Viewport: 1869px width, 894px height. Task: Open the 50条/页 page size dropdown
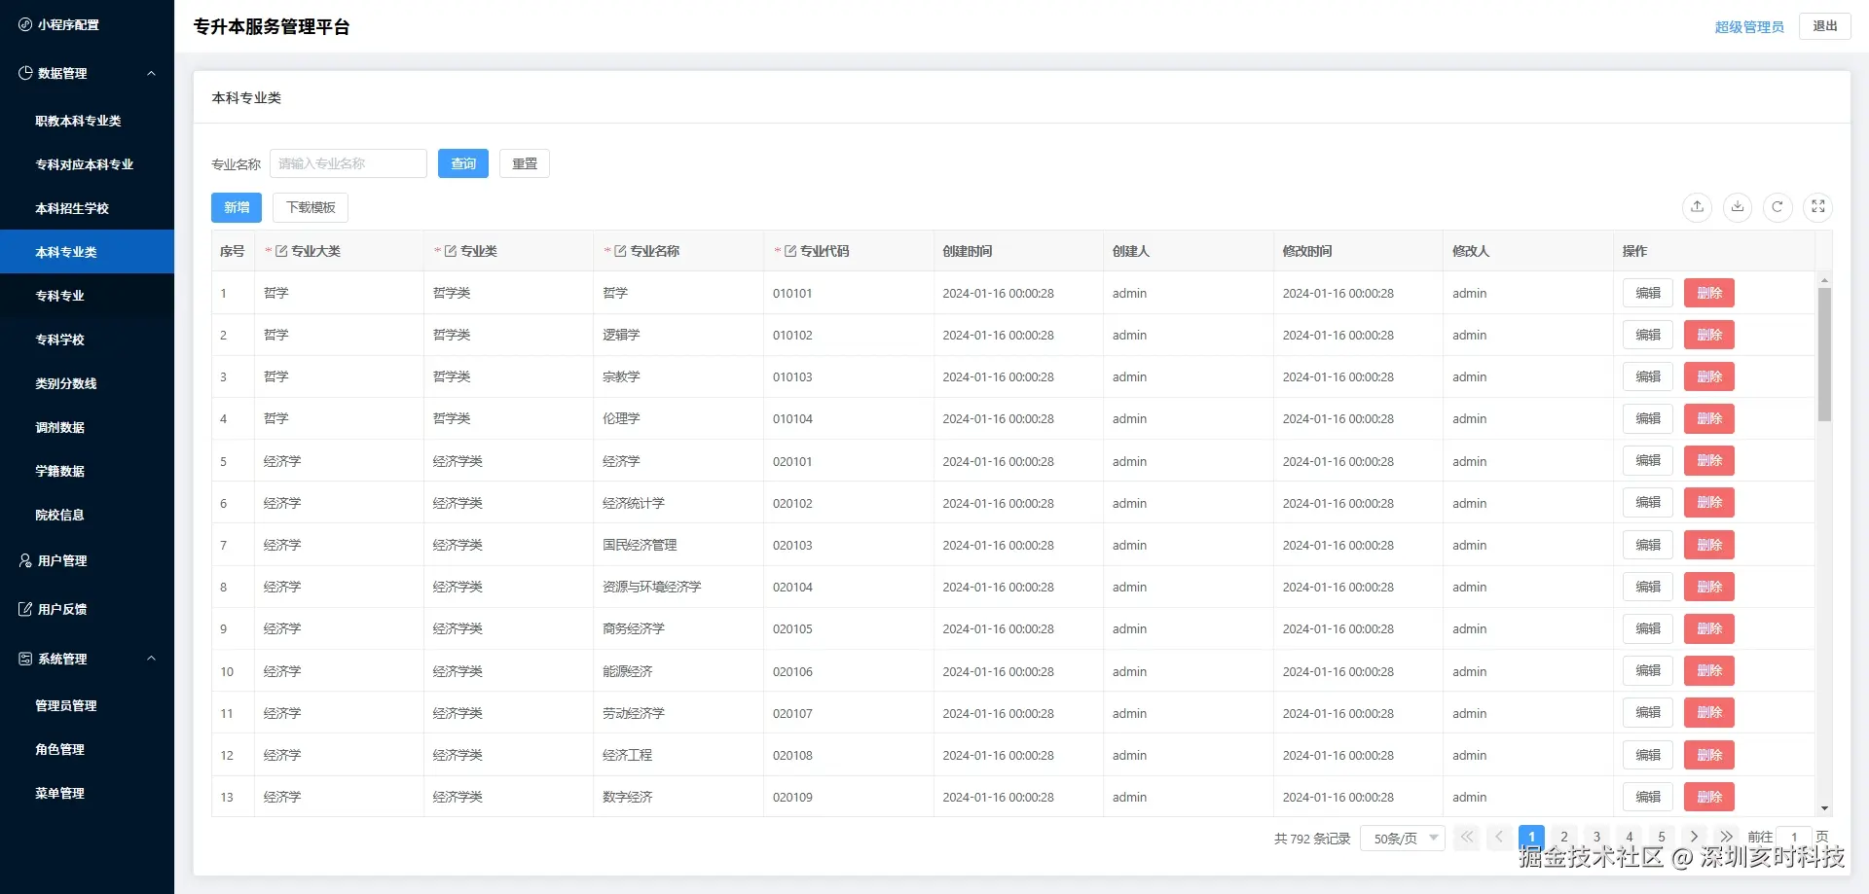pos(1403,838)
